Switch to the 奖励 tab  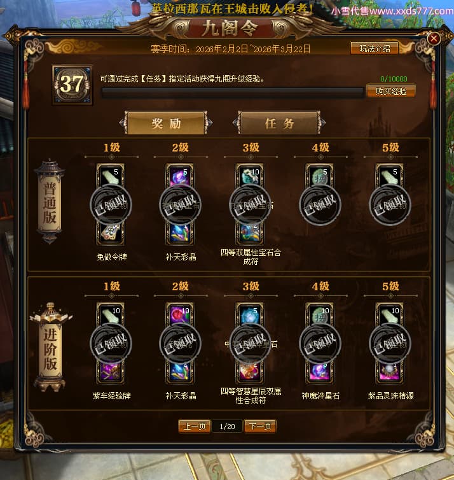pos(166,123)
